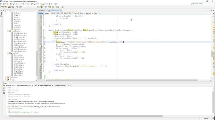
Task: Select PlaylistModel.java in project tree
Action: click(19, 65)
